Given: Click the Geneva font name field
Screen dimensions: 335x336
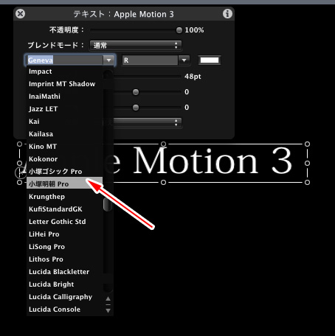Looking at the screenshot, I should [x=65, y=60].
